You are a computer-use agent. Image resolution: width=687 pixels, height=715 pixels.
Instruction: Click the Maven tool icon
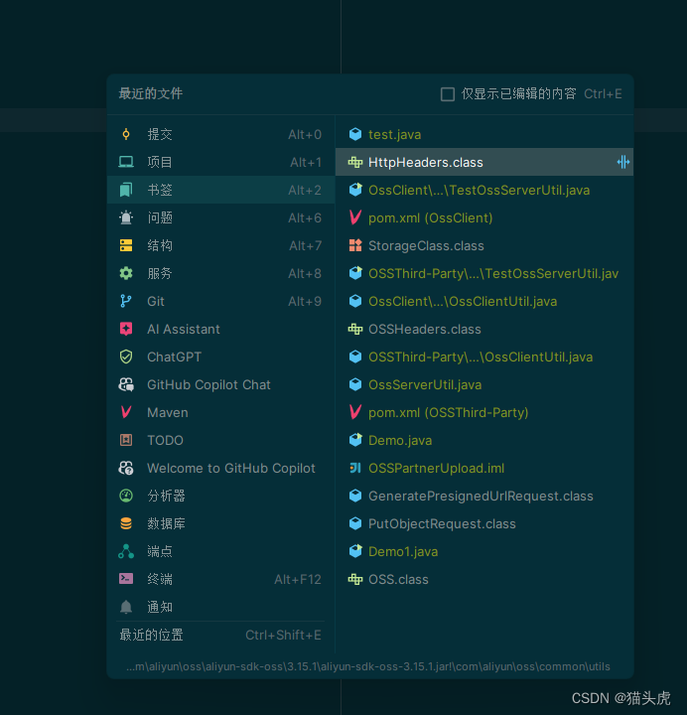pyautogui.click(x=126, y=413)
